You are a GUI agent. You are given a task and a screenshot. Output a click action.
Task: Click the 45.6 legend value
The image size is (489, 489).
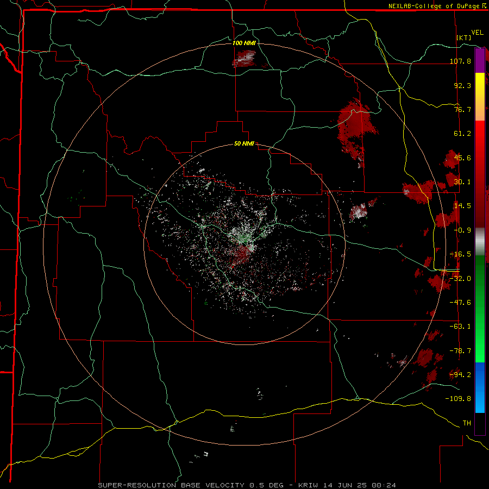[x=462, y=158]
